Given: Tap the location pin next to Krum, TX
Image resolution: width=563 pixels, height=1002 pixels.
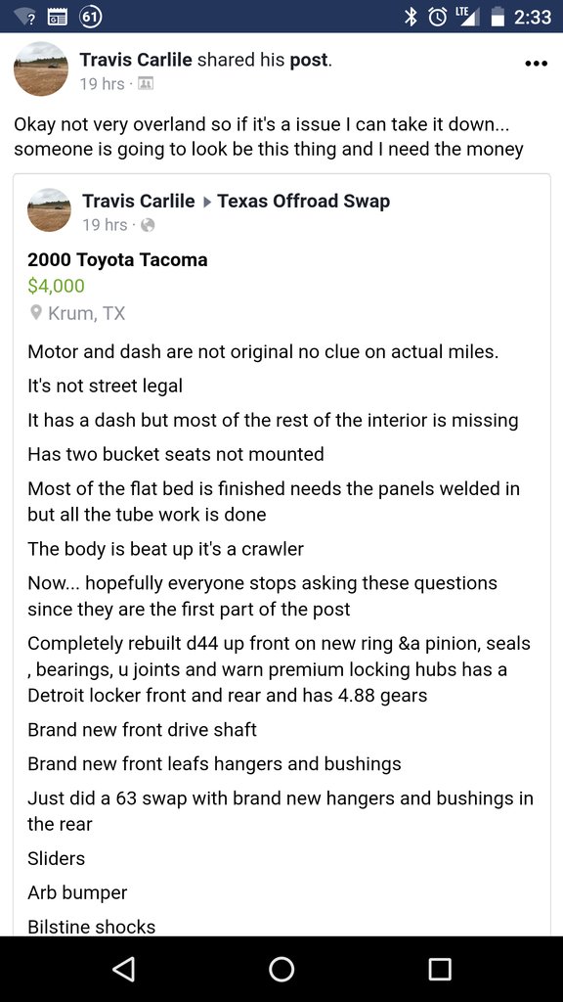Looking at the screenshot, I should point(36,313).
